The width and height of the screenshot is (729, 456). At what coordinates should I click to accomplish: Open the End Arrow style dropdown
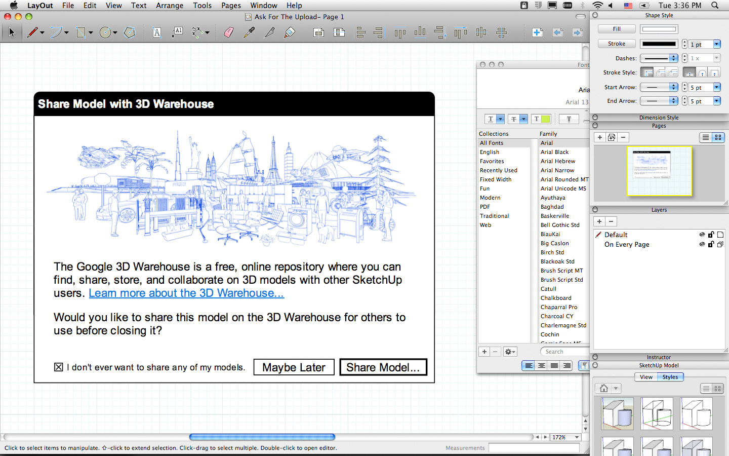659,101
